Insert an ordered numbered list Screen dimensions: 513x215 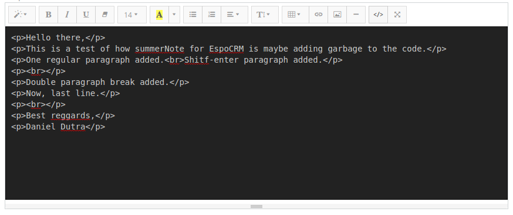(x=212, y=15)
